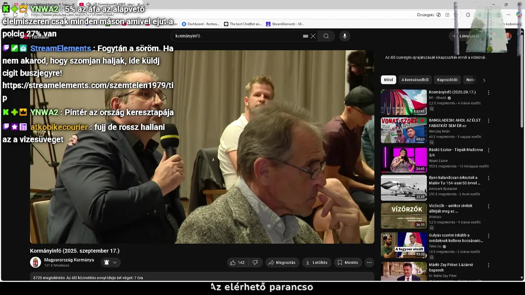Open the streamelements.com tip link in chat
The height and width of the screenshot is (295, 525).
pyautogui.click(x=88, y=91)
